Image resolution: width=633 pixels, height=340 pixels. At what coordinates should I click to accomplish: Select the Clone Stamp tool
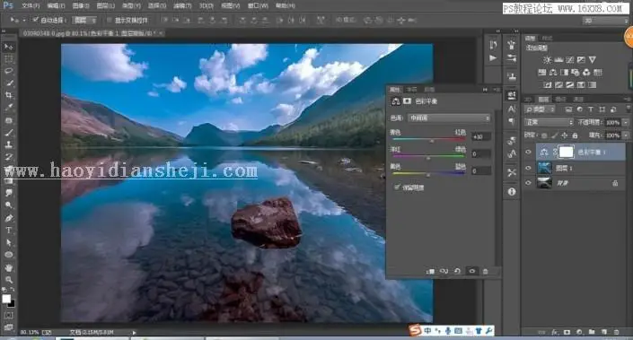pyautogui.click(x=8, y=144)
